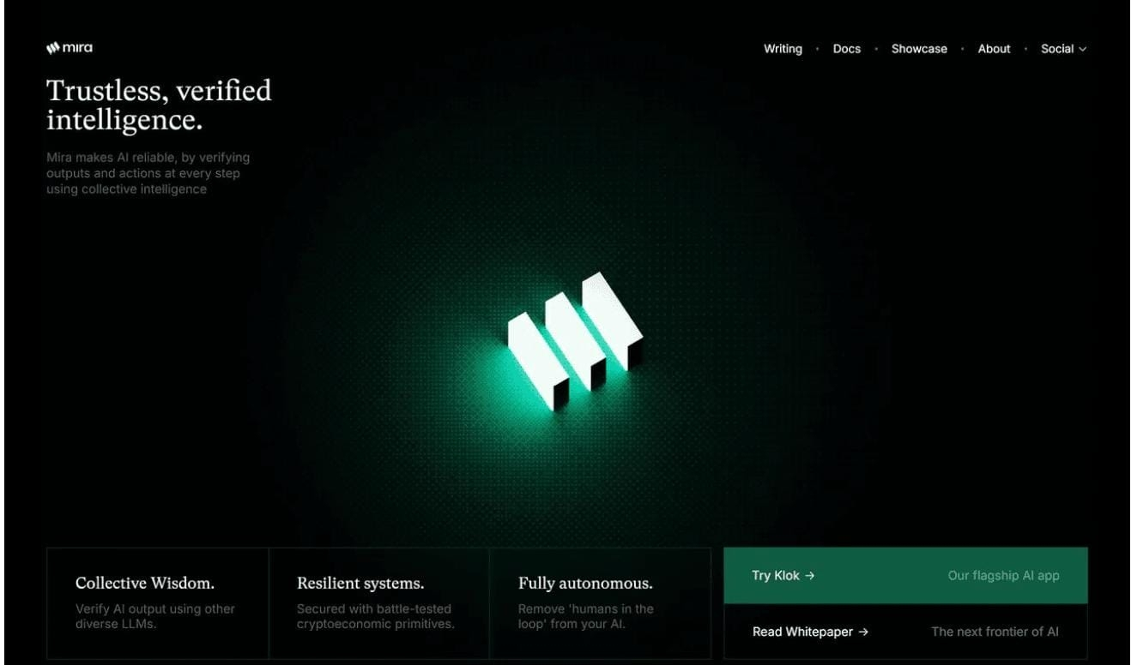Click the Read Whitepaper button
This screenshot has width=1131, height=665.
click(x=905, y=632)
